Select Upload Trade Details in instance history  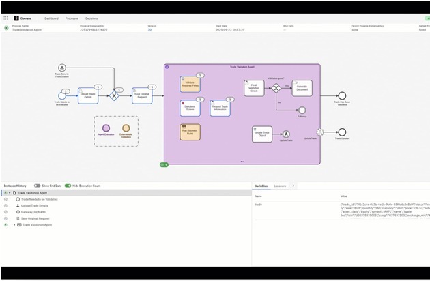34,205
